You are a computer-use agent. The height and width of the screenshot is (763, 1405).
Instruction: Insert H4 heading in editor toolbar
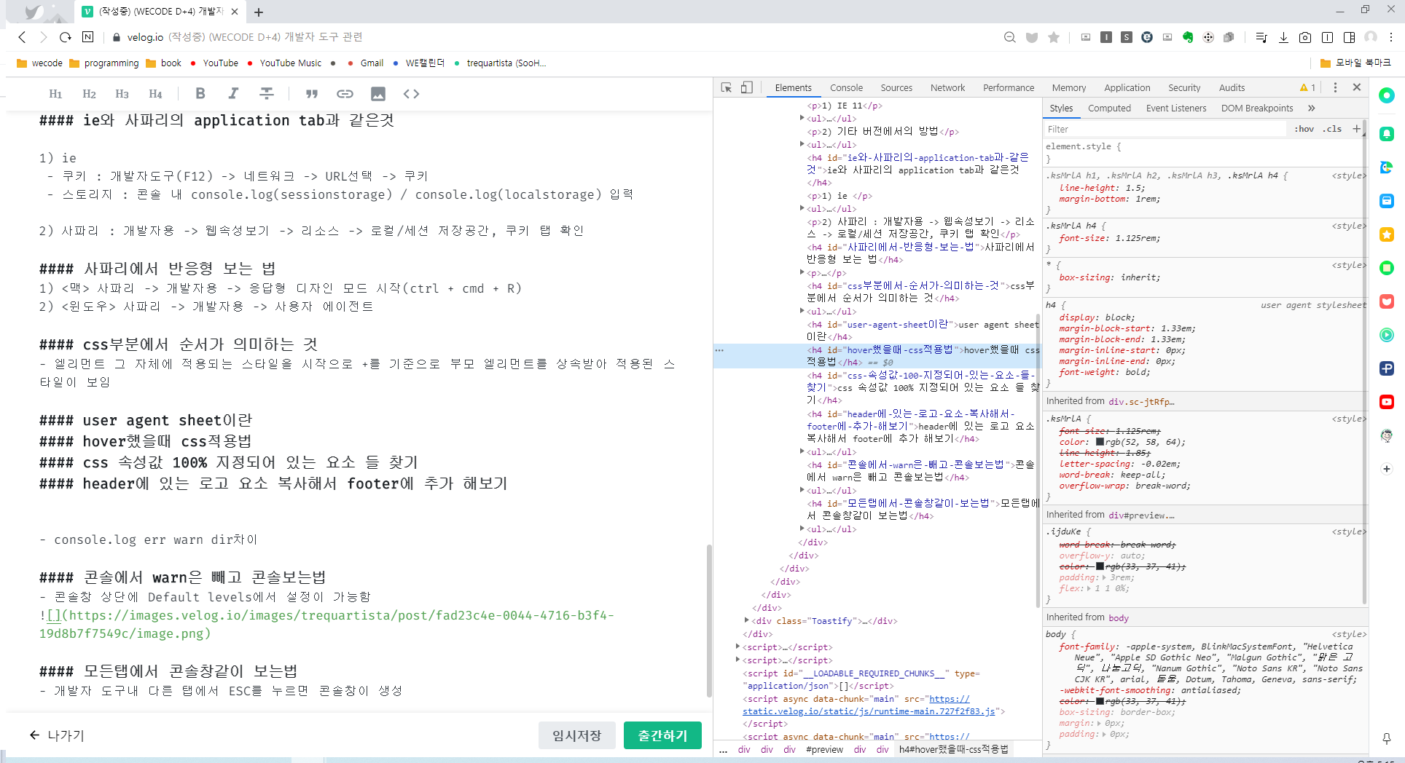(155, 94)
